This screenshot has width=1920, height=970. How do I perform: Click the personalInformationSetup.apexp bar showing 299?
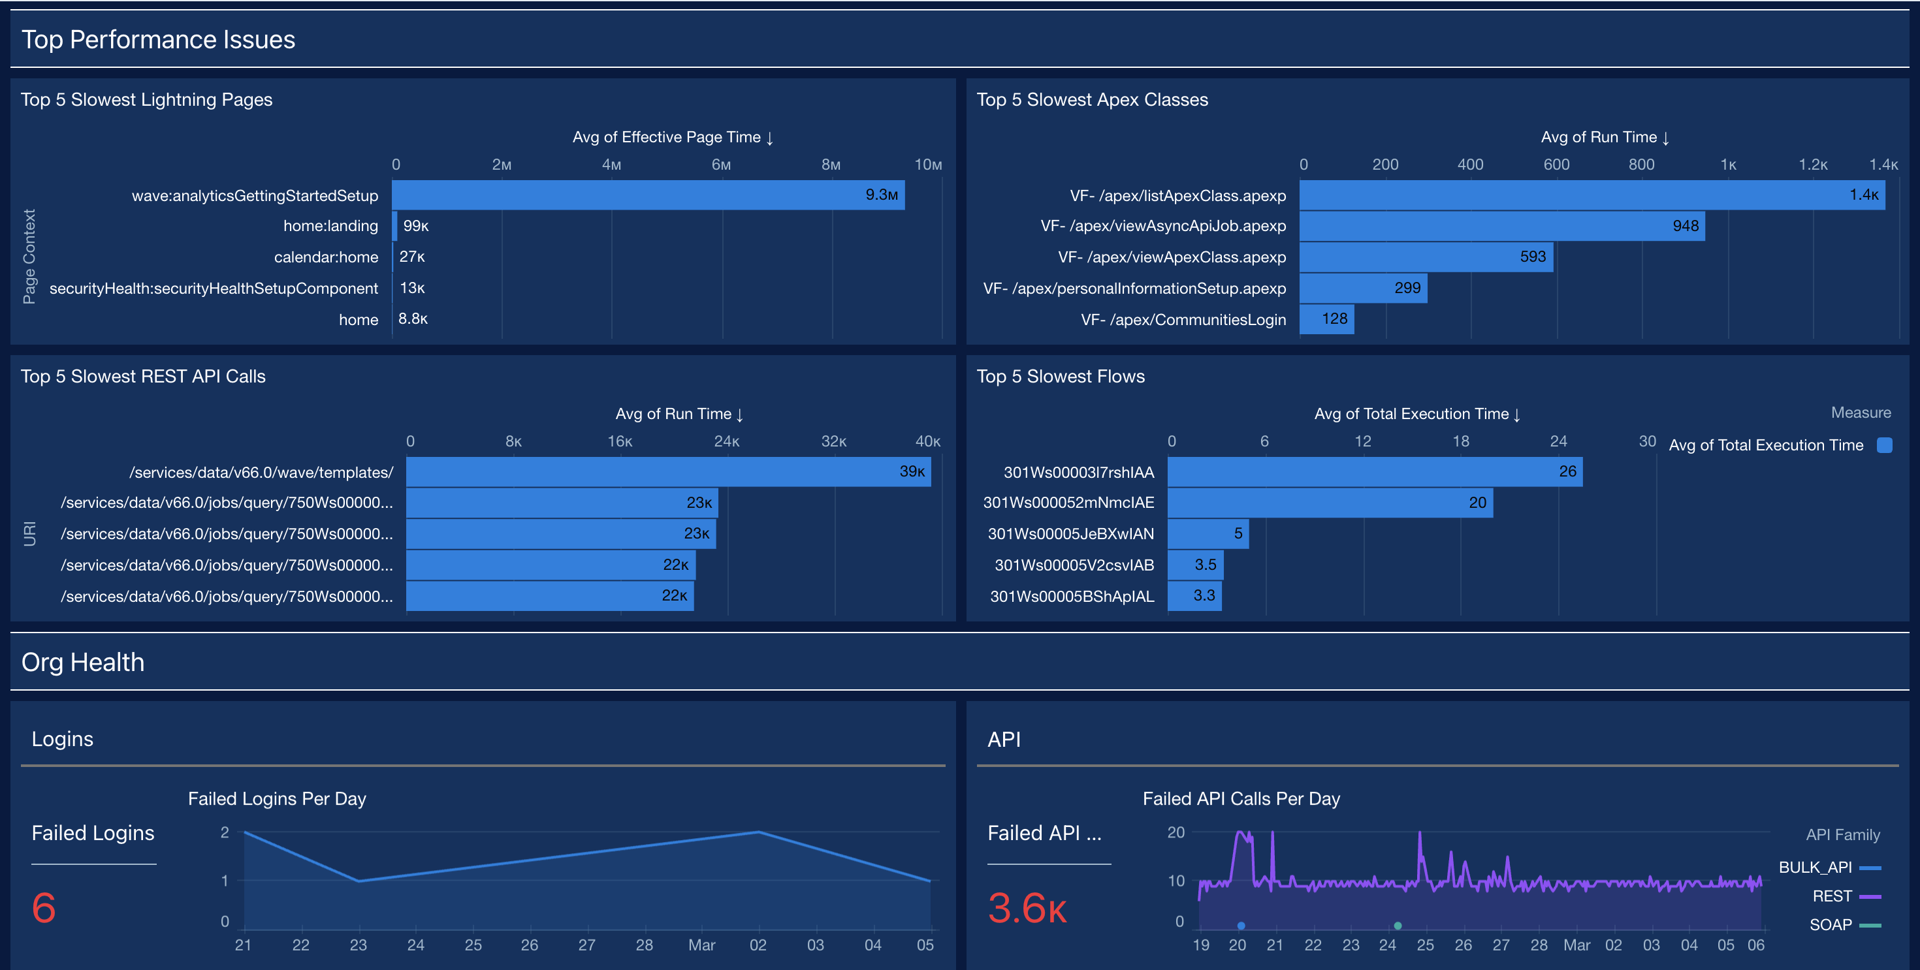coord(1363,289)
